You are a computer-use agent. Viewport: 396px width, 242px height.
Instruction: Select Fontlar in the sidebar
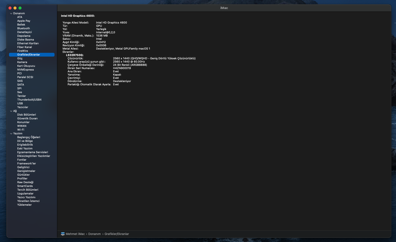tap(22, 160)
